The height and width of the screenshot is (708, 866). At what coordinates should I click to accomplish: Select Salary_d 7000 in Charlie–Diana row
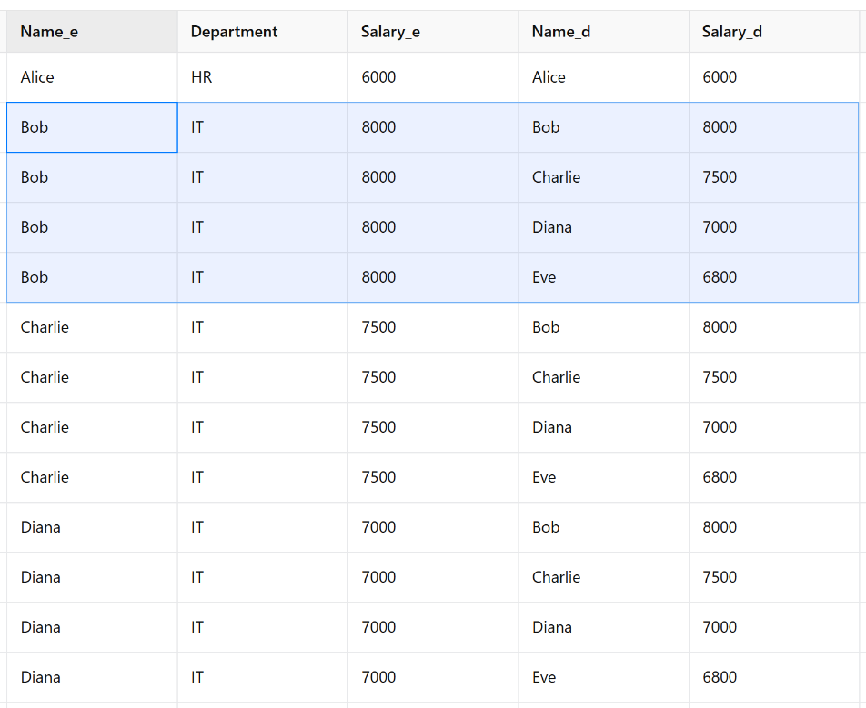[x=774, y=427]
